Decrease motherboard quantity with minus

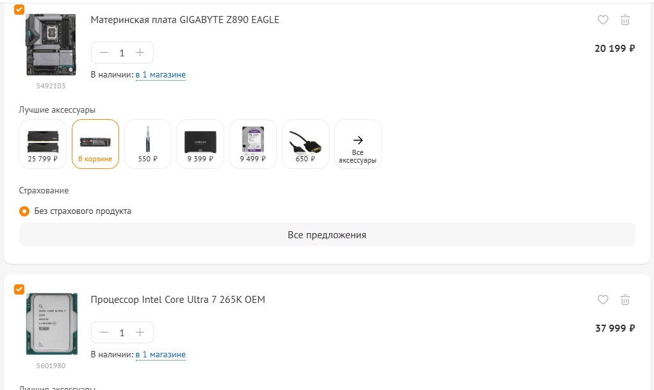click(x=104, y=53)
